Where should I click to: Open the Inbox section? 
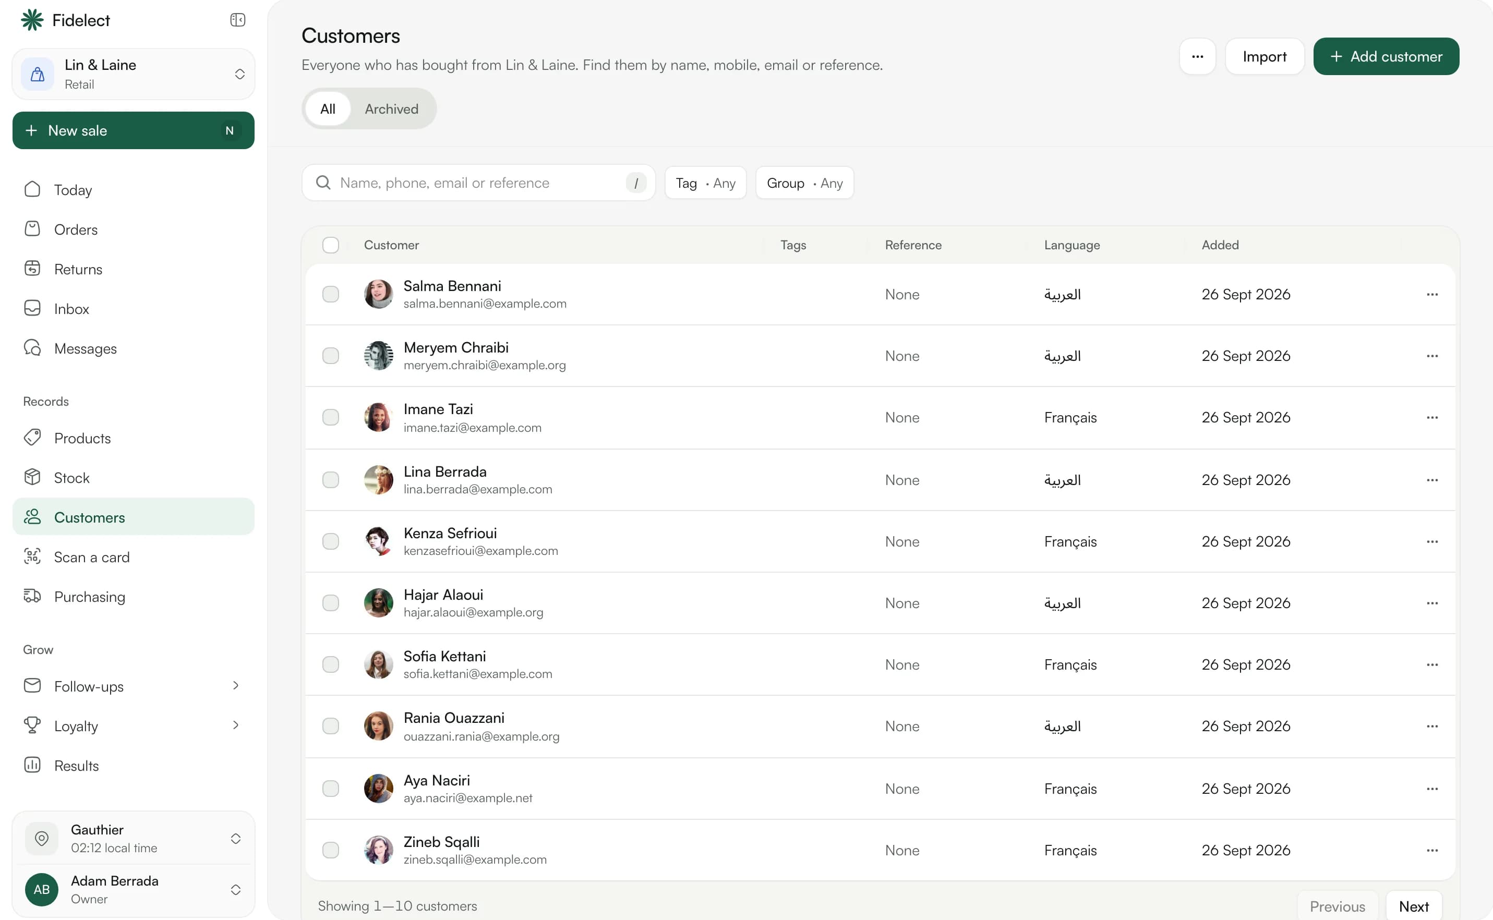click(134, 309)
